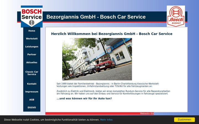Open the DSGVO privacy page

(32, 107)
